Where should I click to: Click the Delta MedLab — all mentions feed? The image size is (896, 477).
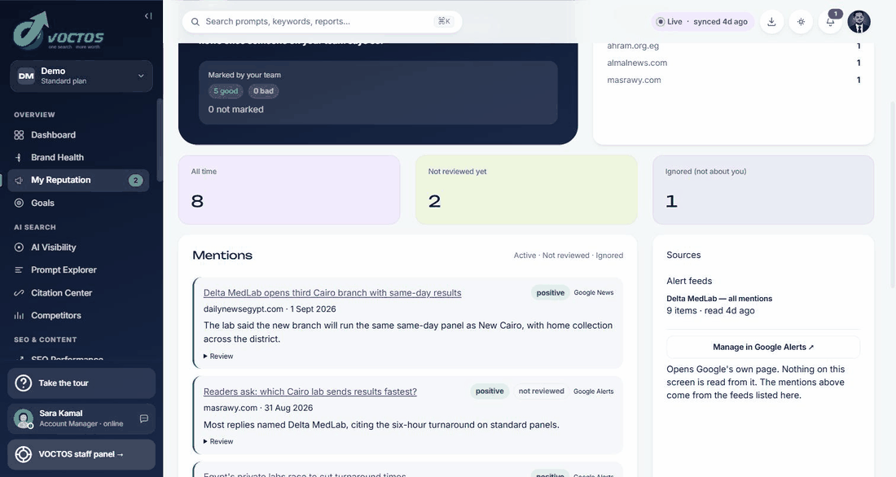(x=719, y=298)
